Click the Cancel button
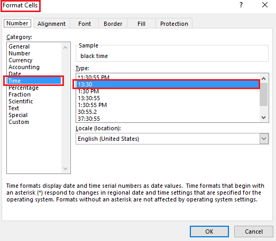 [x=254, y=232]
